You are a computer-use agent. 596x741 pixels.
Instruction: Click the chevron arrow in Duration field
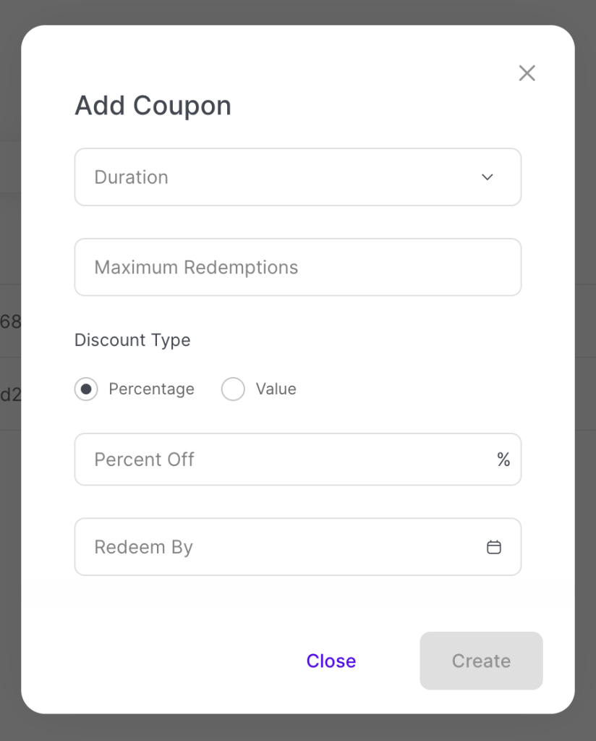click(488, 177)
